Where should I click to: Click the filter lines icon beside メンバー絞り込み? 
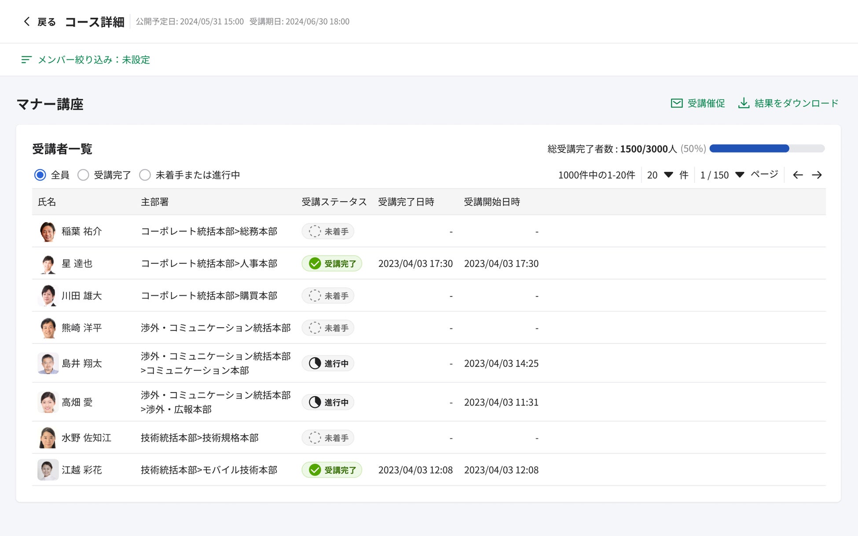(x=26, y=59)
